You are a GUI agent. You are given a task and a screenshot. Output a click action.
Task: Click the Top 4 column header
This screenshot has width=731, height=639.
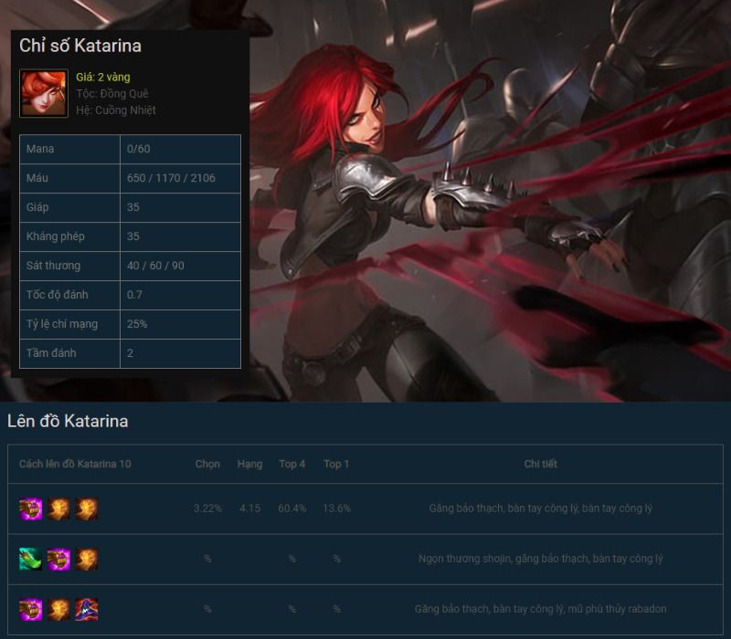pos(291,464)
